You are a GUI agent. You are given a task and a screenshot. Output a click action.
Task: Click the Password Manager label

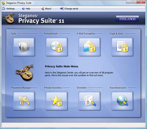click(21, 88)
